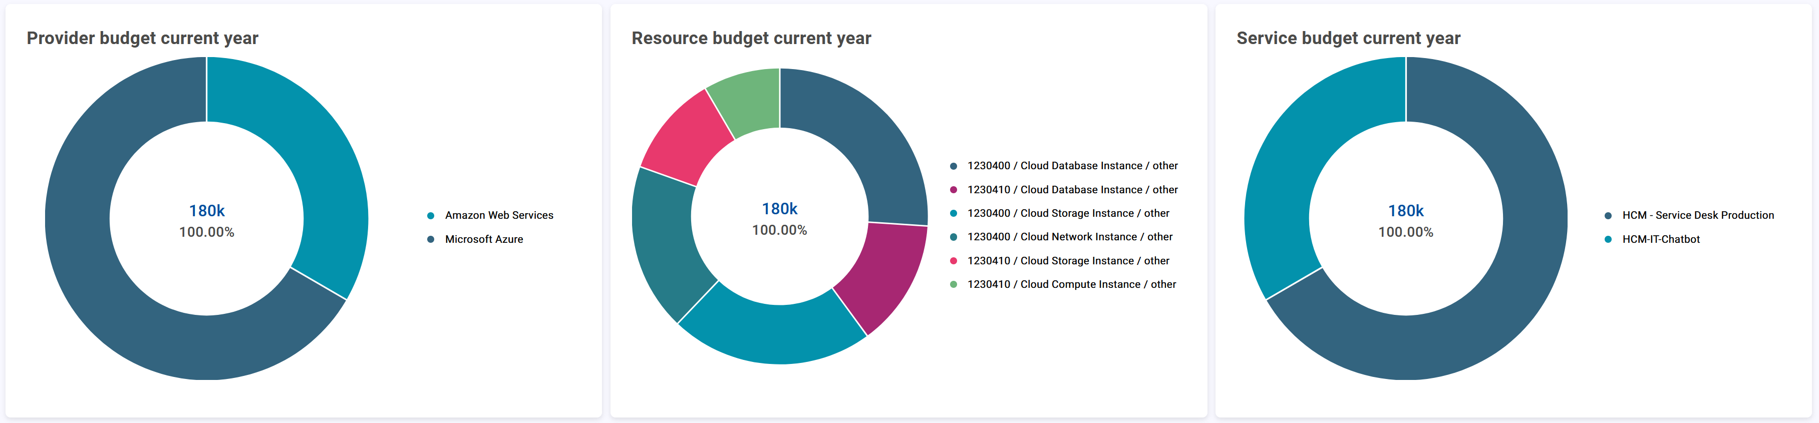The height and width of the screenshot is (423, 1819).
Task: Select legend item 1230410 / Cloud Database Instance / other
Action: point(1063,190)
